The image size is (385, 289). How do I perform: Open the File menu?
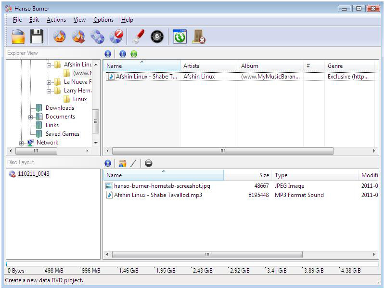(x=17, y=20)
